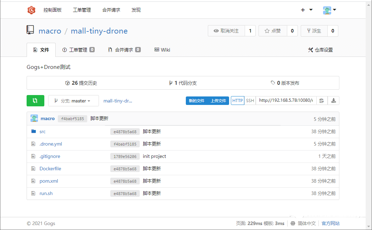This screenshot has width=372, height=230.
Task: Switch to repository 工单管理 tab
Action: [x=78, y=50]
